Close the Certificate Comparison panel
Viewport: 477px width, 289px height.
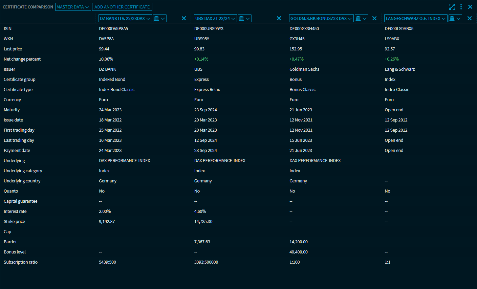470,7
